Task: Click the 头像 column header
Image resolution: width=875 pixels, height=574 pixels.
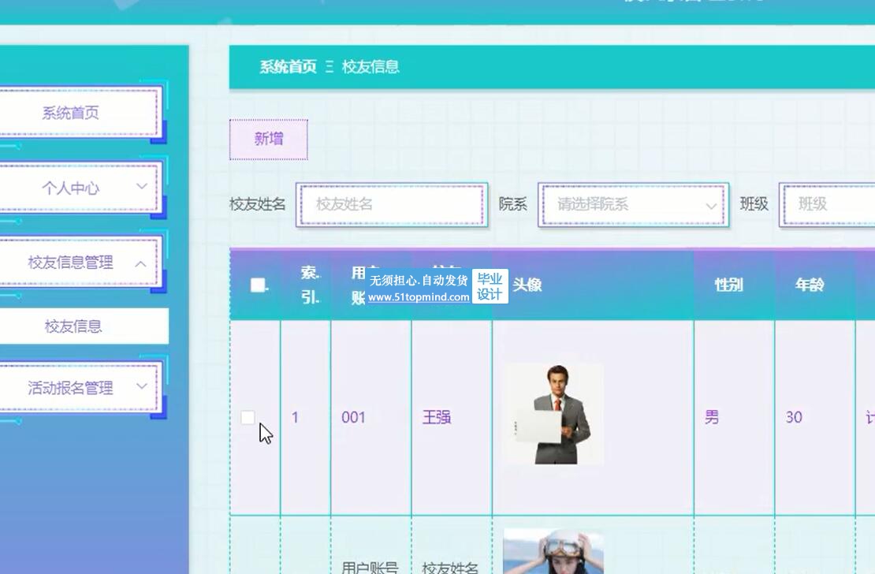Action: (x=527, y=285)
